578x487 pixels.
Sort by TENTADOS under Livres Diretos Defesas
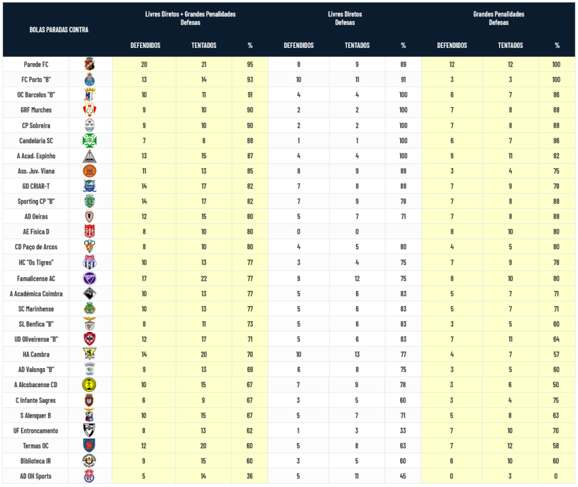pyautogui.click(x=357, y=46)
